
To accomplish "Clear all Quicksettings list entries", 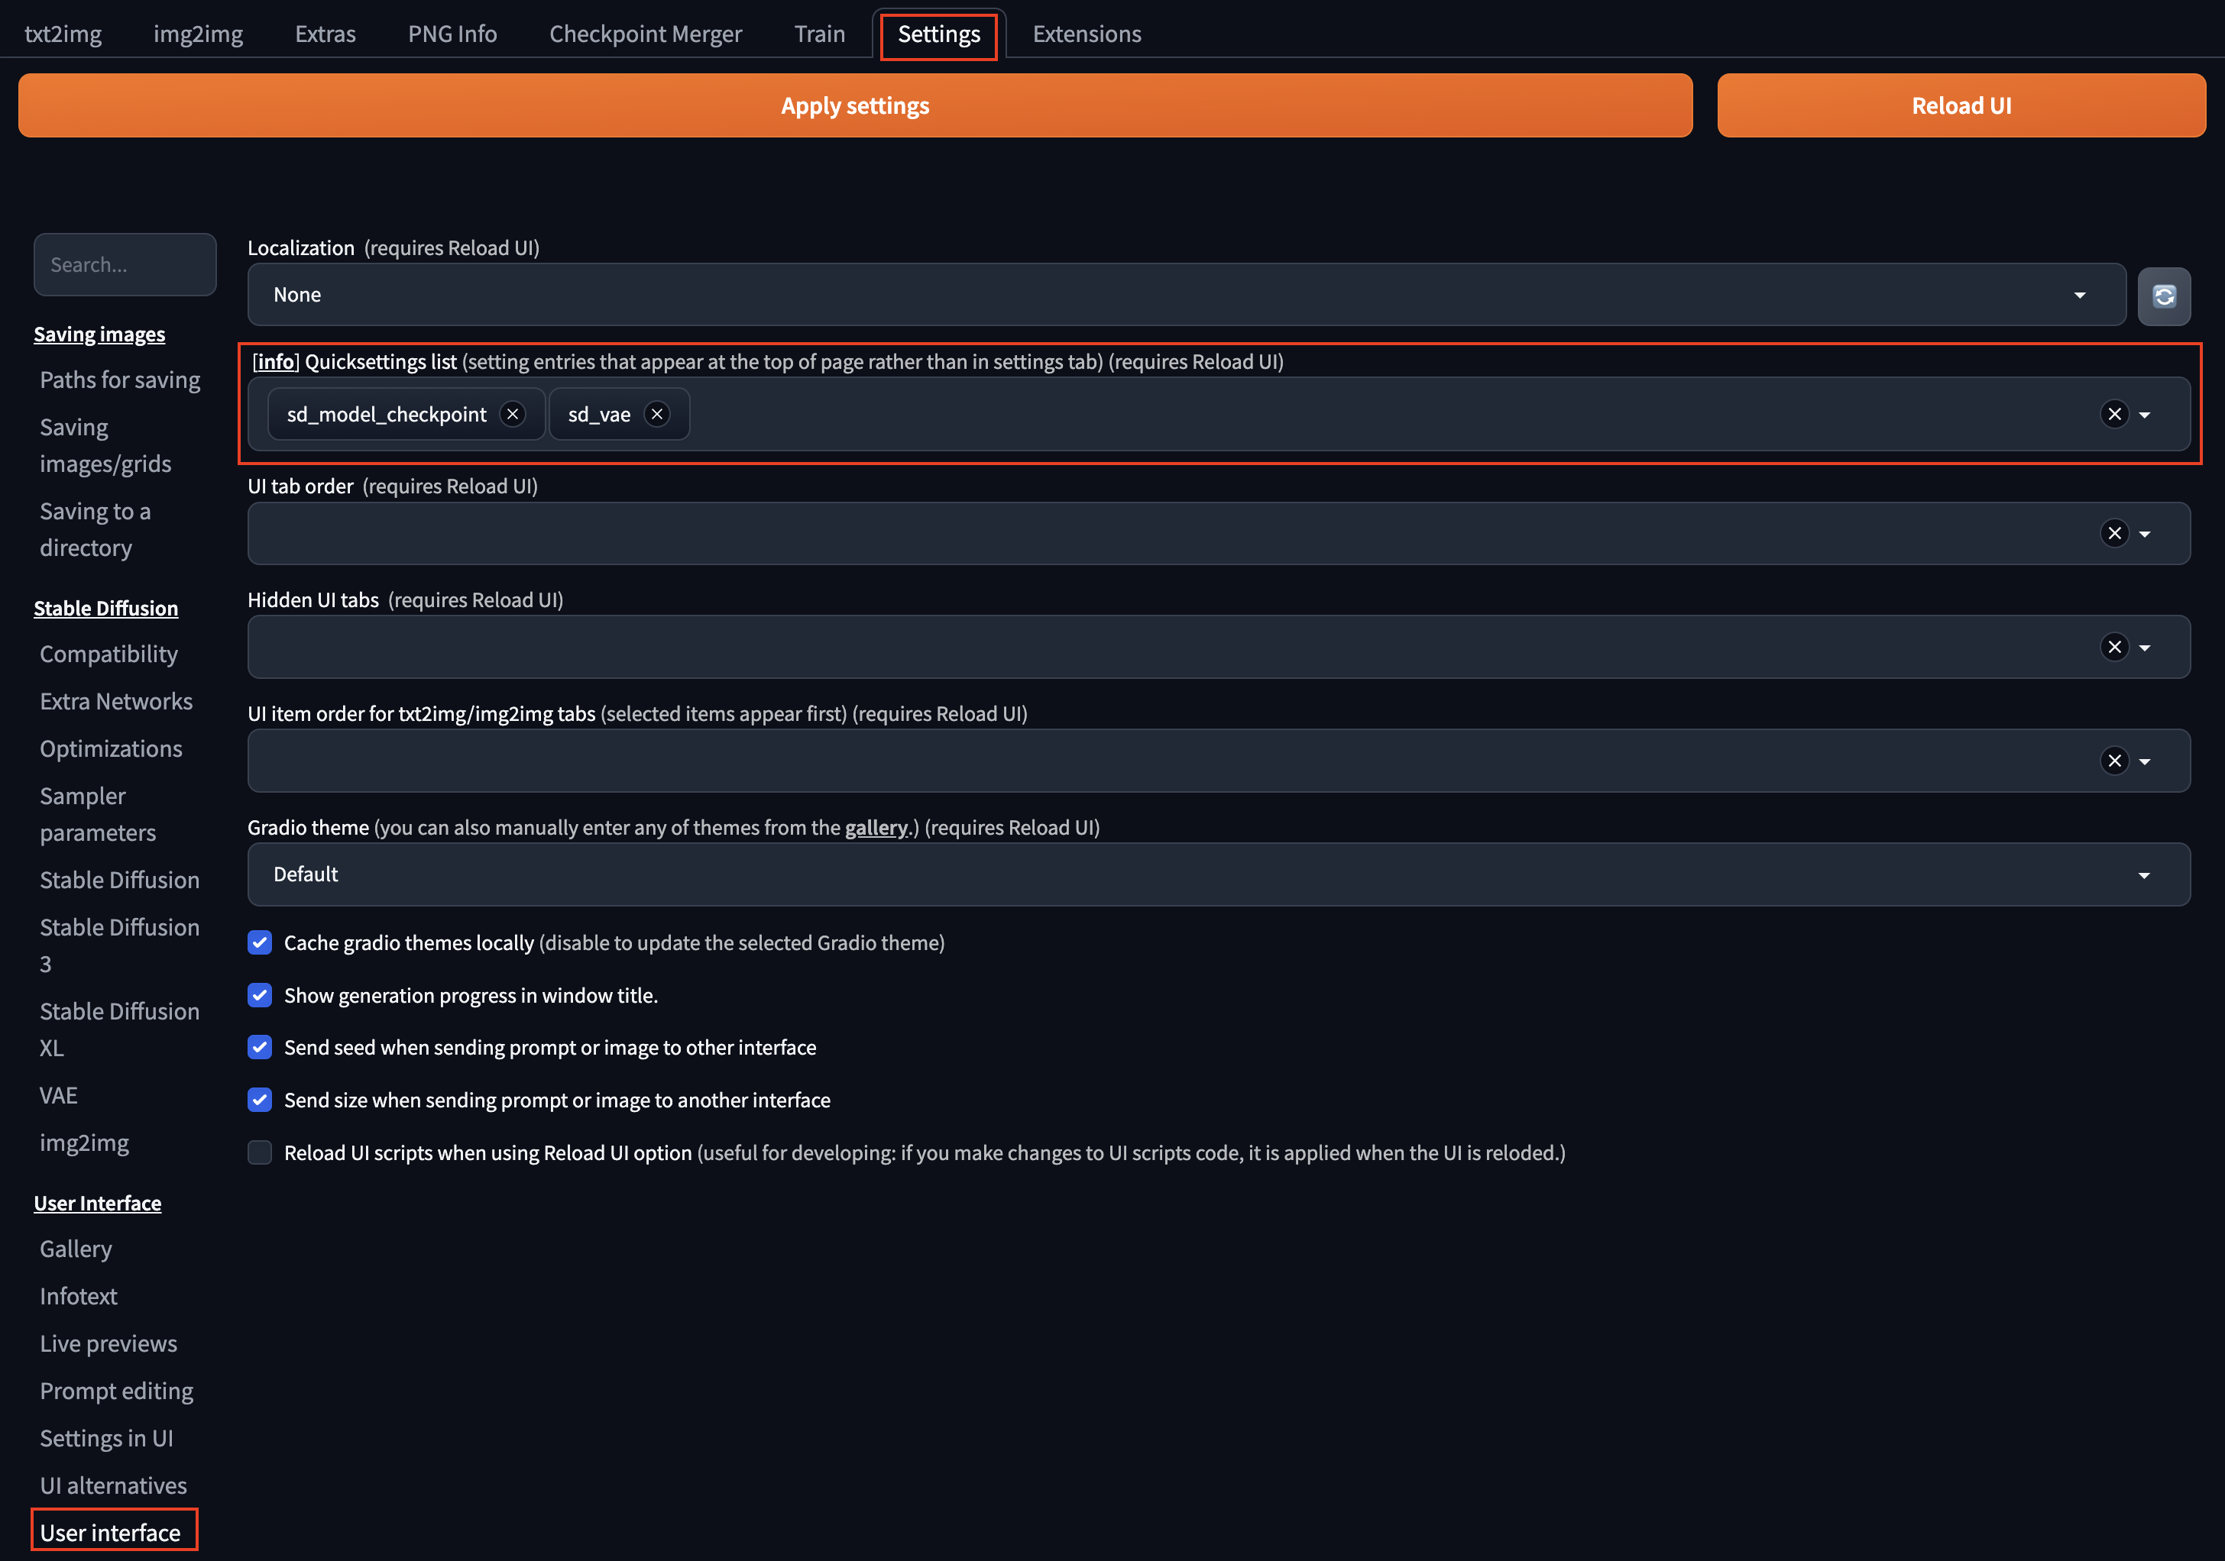I will [x=2113, y=415].
